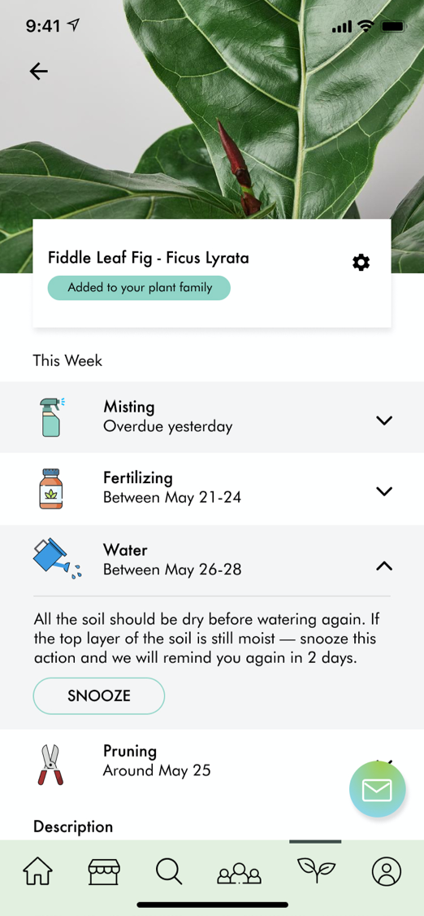Open the Search magnifier tab
This screenshot has height=916, width=424.
click(169, 871)
